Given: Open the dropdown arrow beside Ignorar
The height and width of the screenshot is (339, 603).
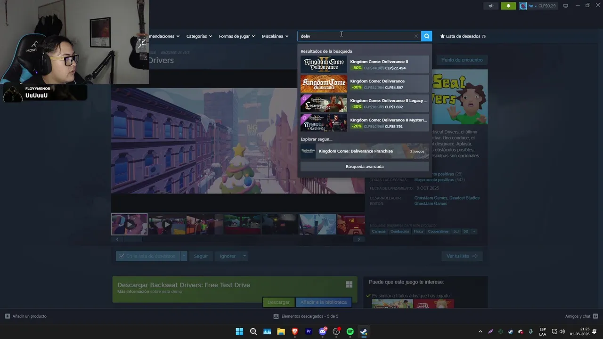Looking at the screenshot, I should tap(244, 256).
